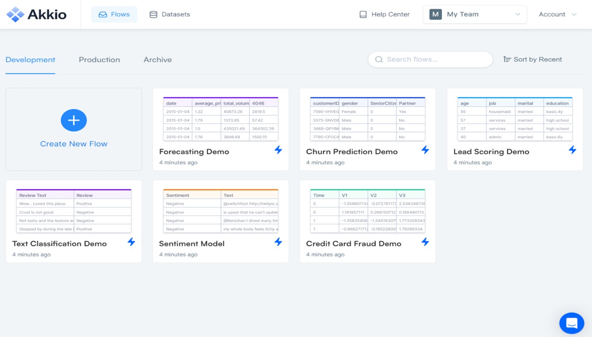
Task: Click the lightning bolt on Lead Scoring Demo
Action: [x=573, y=150]
